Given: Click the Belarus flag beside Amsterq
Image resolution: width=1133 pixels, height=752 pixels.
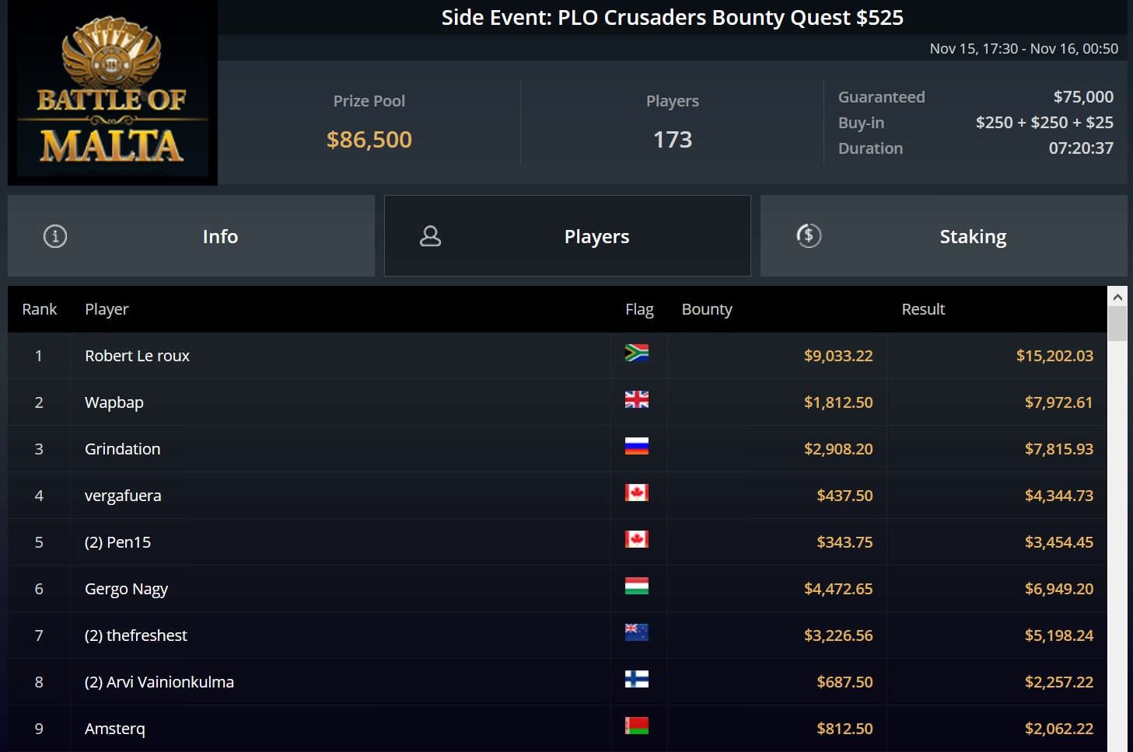Looking at the screenshot, I should click(636, 726).
